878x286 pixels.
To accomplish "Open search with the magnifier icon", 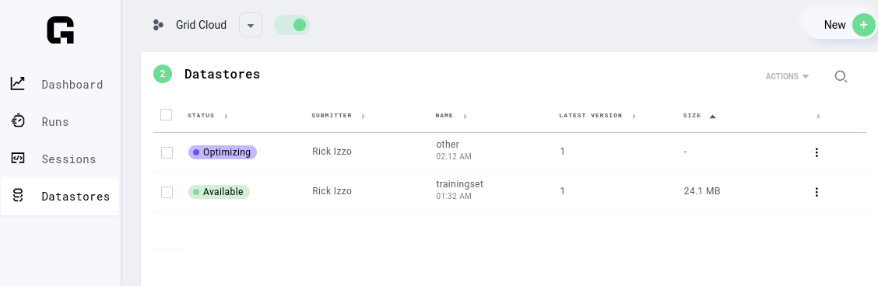I will [841, 76].
